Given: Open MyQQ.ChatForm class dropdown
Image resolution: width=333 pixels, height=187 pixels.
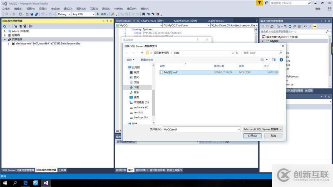Looking at the screenshot, I should (x=186, y=25).
